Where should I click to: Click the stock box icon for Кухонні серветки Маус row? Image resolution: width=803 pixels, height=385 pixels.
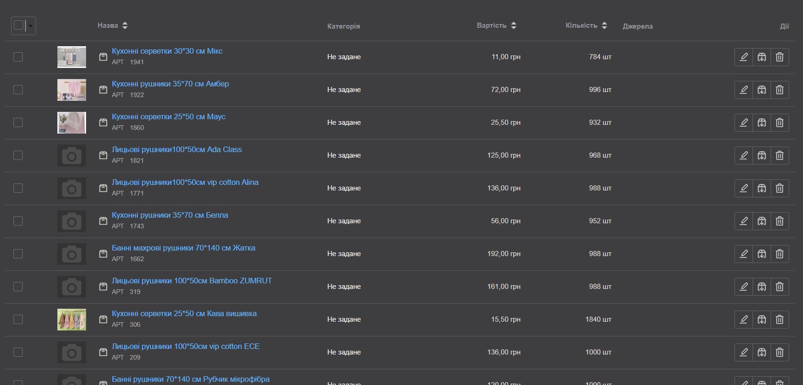click(x=761, y=122)
